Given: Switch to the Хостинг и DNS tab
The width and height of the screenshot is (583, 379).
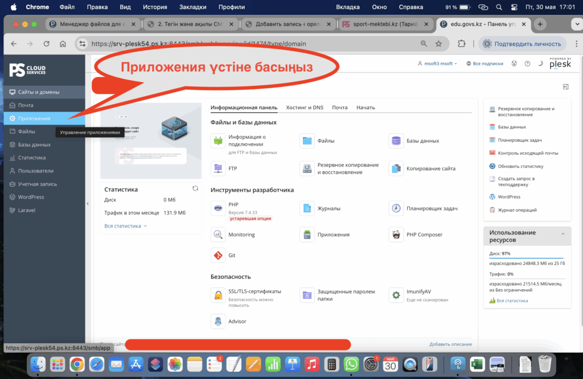Looking at the screenshot, I should [304, 108].
